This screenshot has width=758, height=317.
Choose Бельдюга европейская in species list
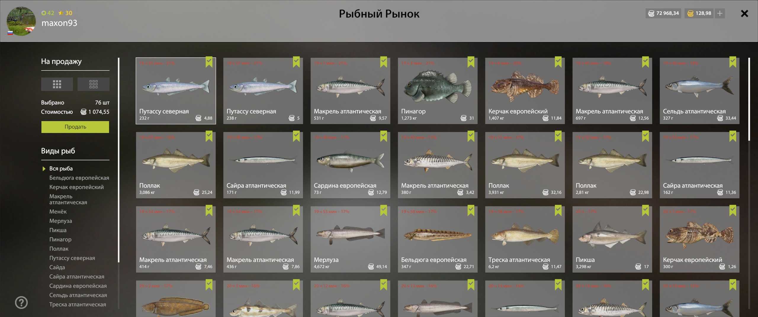[79, 178]
